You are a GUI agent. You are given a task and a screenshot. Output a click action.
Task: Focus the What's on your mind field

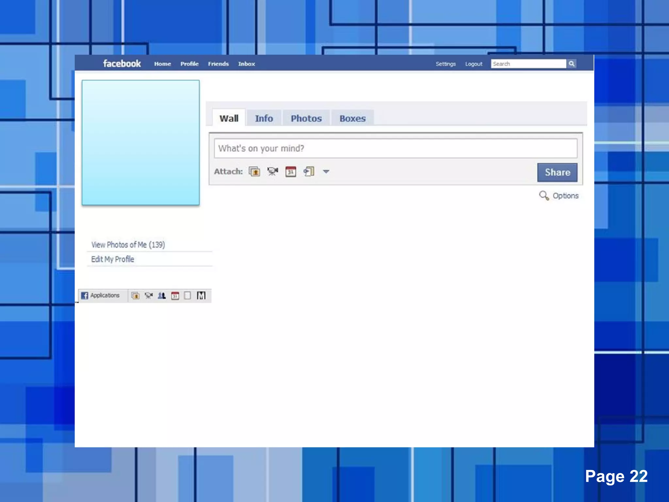coord(395,148)
